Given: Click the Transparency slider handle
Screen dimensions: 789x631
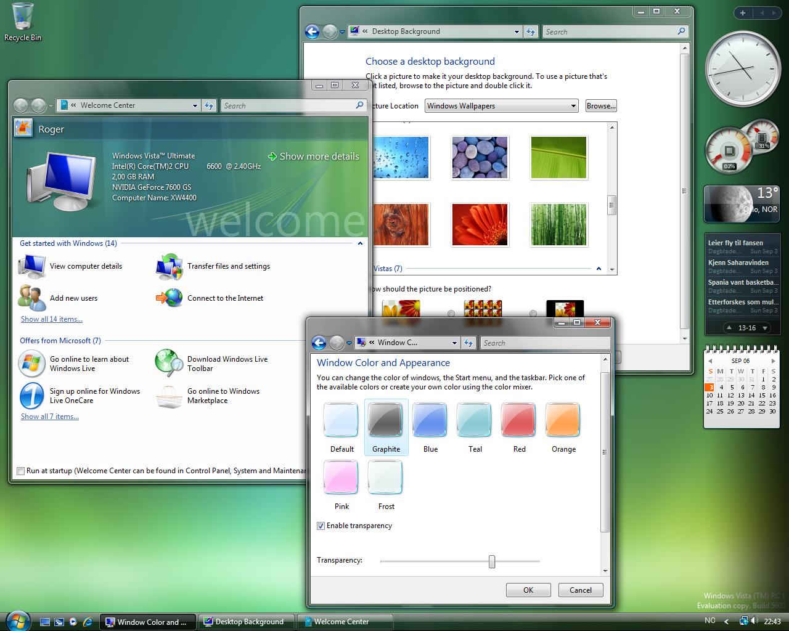Looking at the screenshot, I should [x=492, y=561].
